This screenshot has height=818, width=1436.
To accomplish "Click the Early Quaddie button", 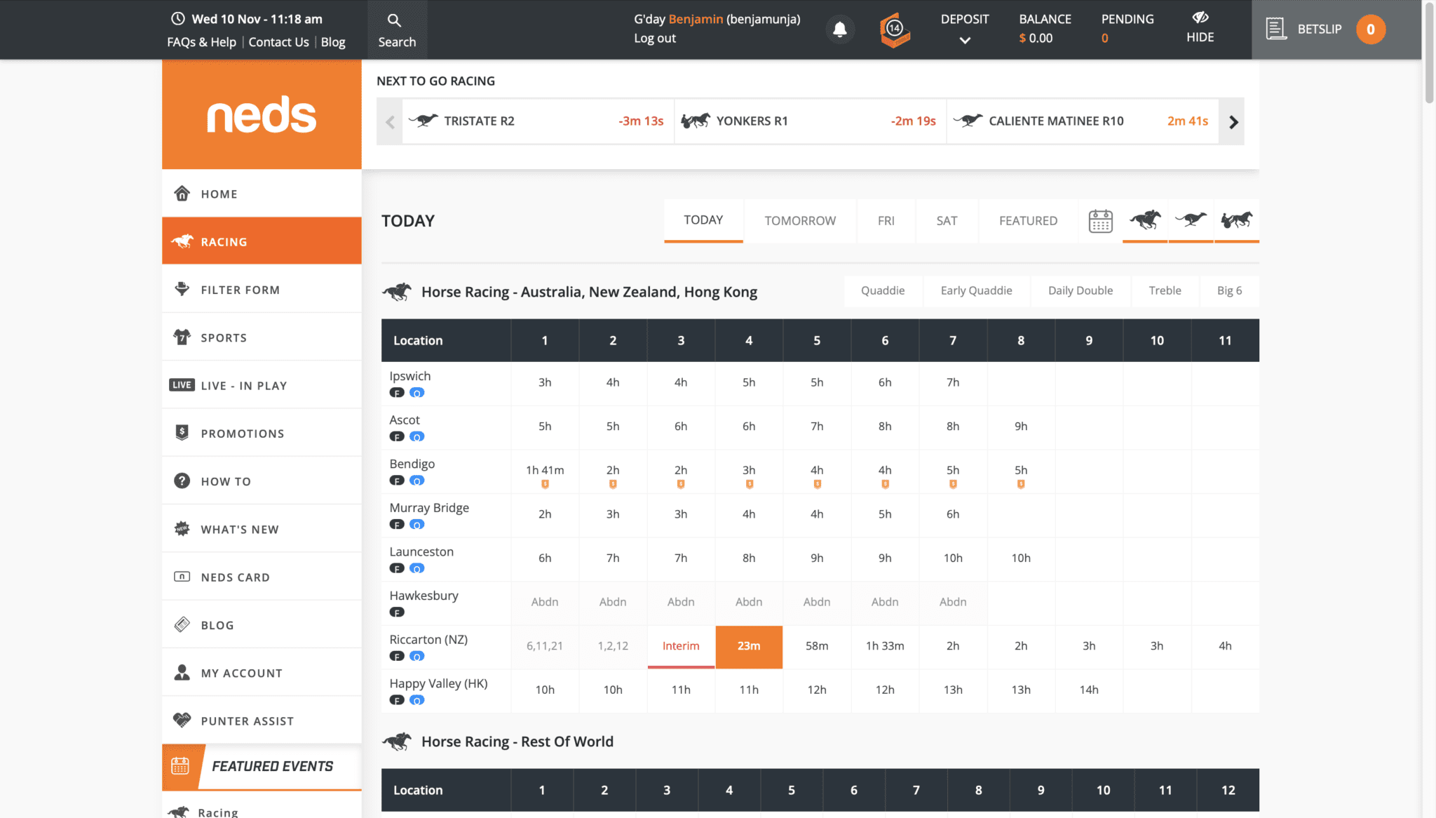I will 976,290.
